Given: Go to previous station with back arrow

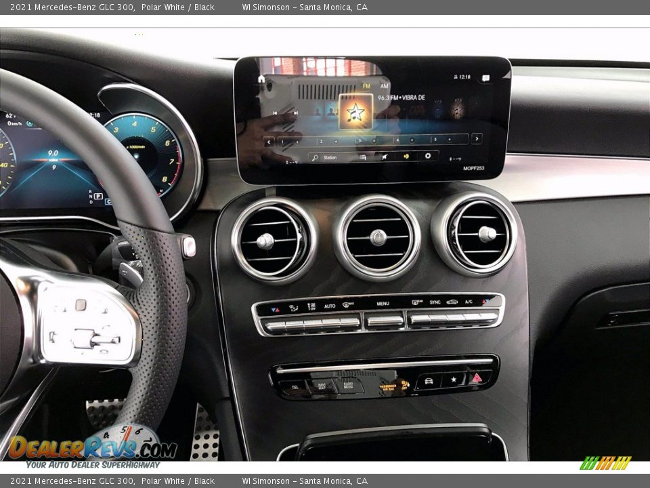Looking at the screenshot, I should (269, 142).
